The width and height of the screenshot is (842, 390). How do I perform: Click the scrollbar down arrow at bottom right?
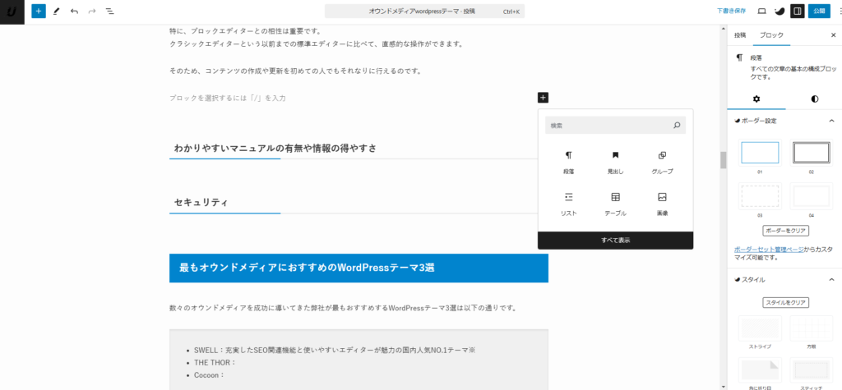tap(723, 387)
